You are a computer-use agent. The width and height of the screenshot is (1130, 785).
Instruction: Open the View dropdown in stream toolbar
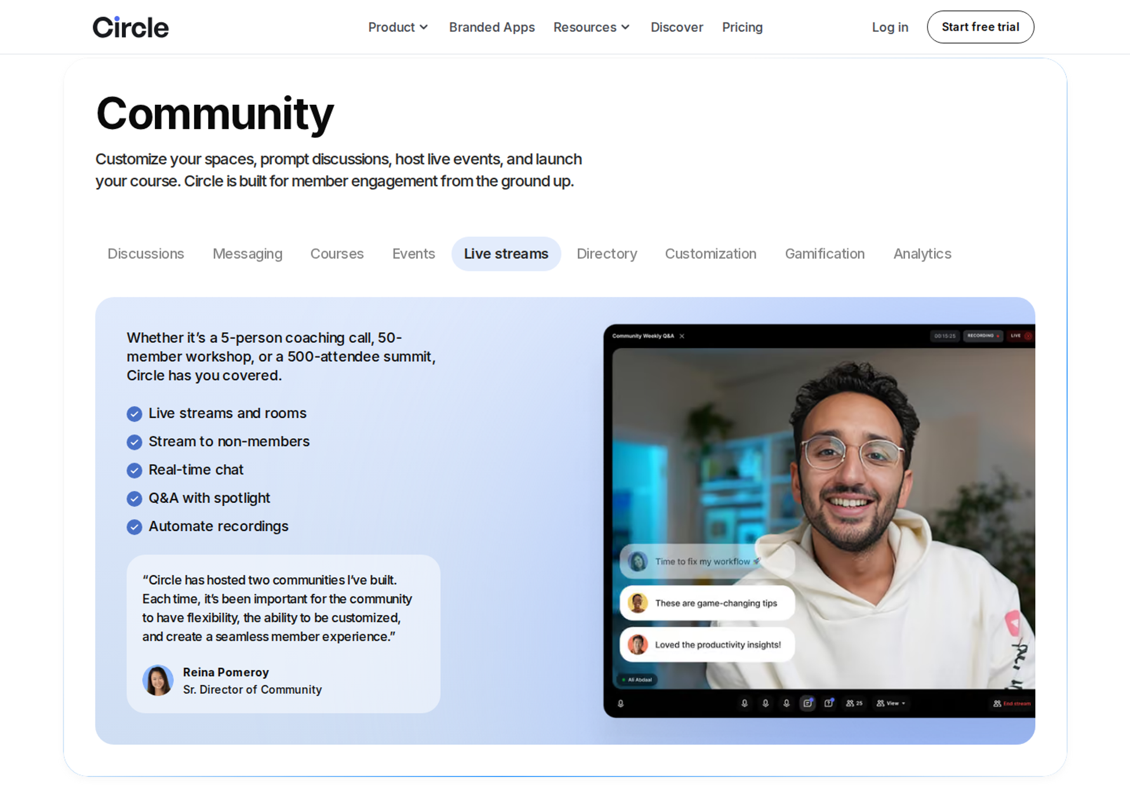(x=891, y=703)
